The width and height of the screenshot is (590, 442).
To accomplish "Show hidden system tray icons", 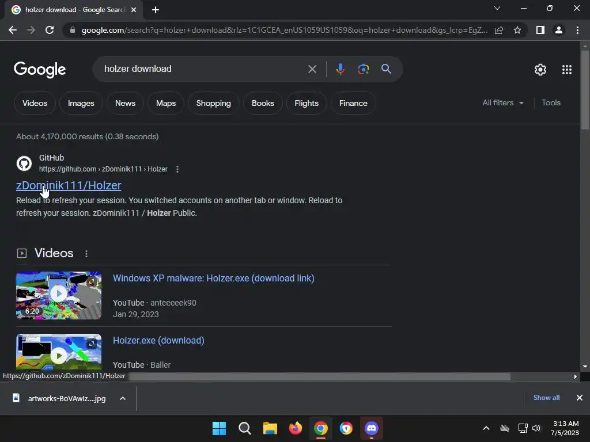I will pos(486,428).
